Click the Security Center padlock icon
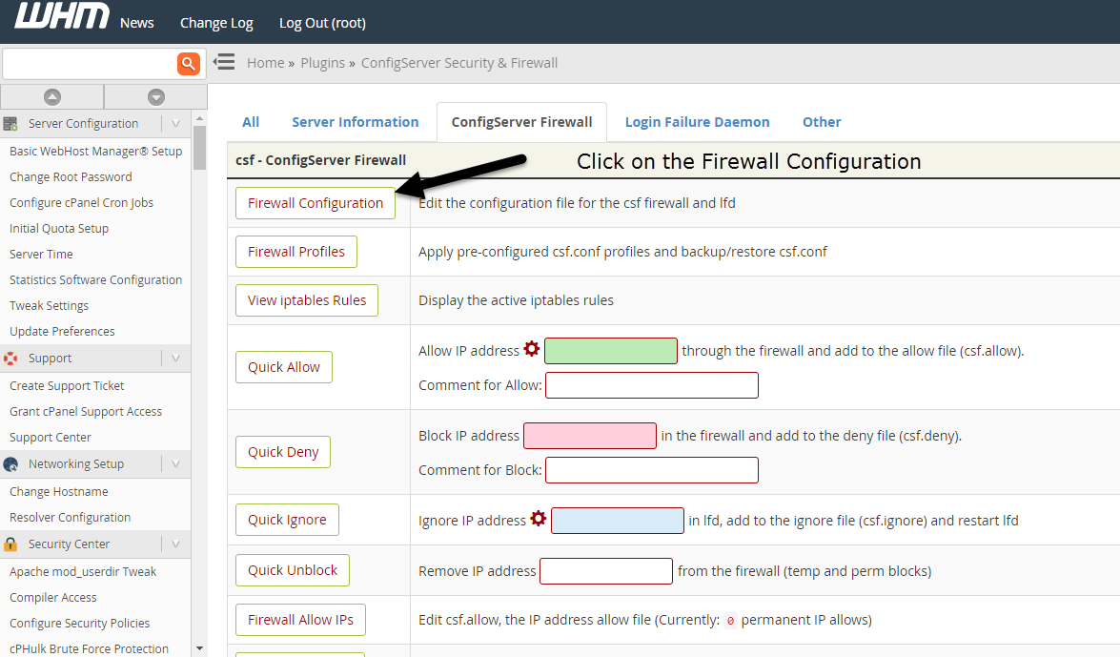 (10, 544)
